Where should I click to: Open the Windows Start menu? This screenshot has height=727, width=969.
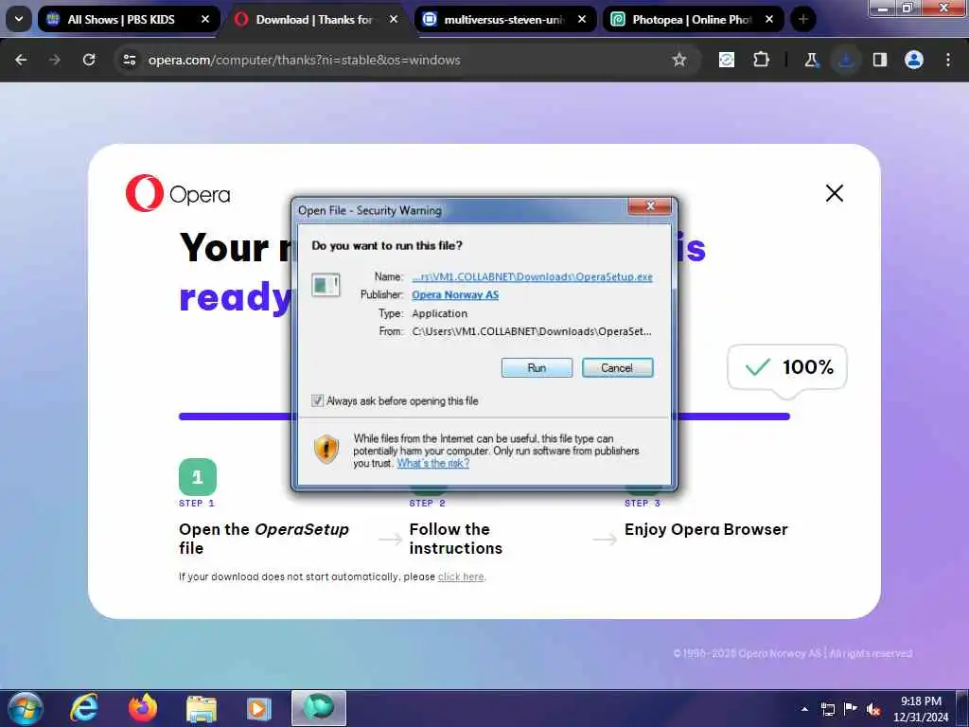[x=25, y=708]
